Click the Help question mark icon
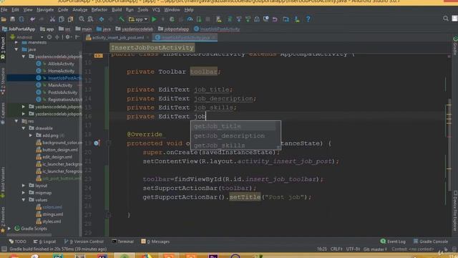The image size is (458, 258). (x=308, y=19)
